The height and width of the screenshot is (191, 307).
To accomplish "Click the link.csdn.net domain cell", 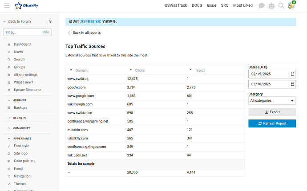I will click(x=77, y=155).
